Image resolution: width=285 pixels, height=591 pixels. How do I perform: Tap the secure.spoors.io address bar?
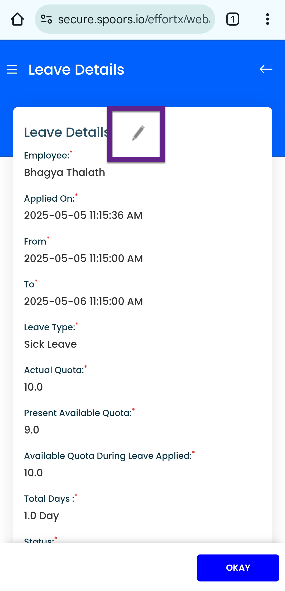click(x=133, y=19)
